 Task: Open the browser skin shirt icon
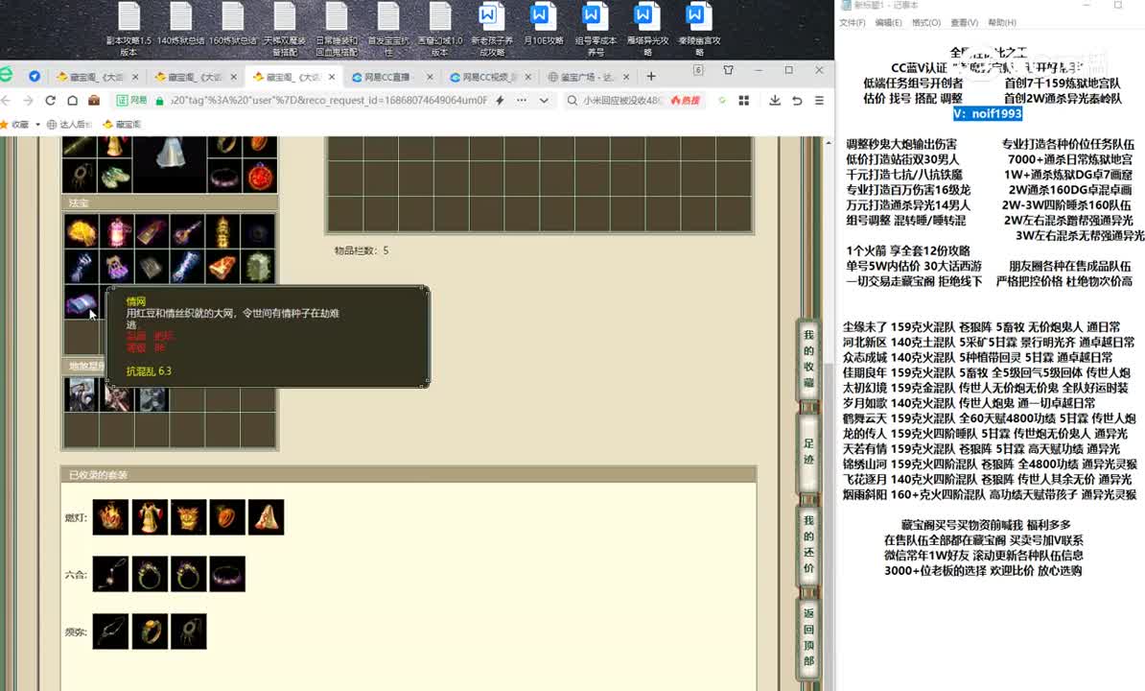coord(728,70)
